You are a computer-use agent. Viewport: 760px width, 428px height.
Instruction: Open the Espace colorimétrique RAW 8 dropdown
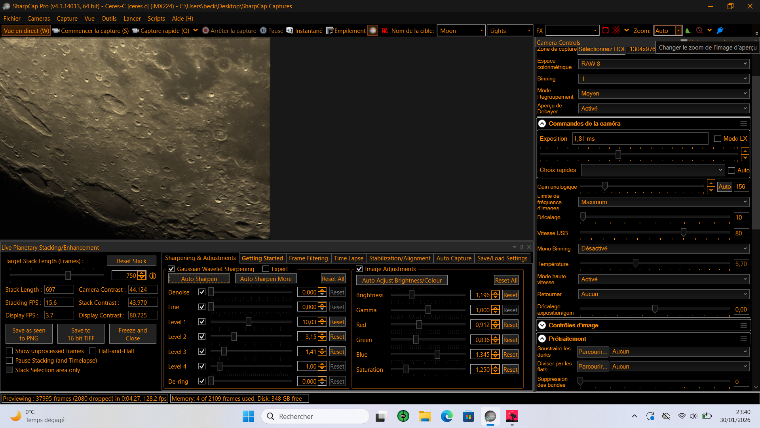(663, 64)
